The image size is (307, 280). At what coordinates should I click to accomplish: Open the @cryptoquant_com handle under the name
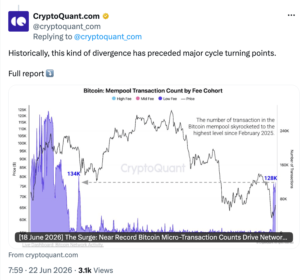[x=67, y=26]
